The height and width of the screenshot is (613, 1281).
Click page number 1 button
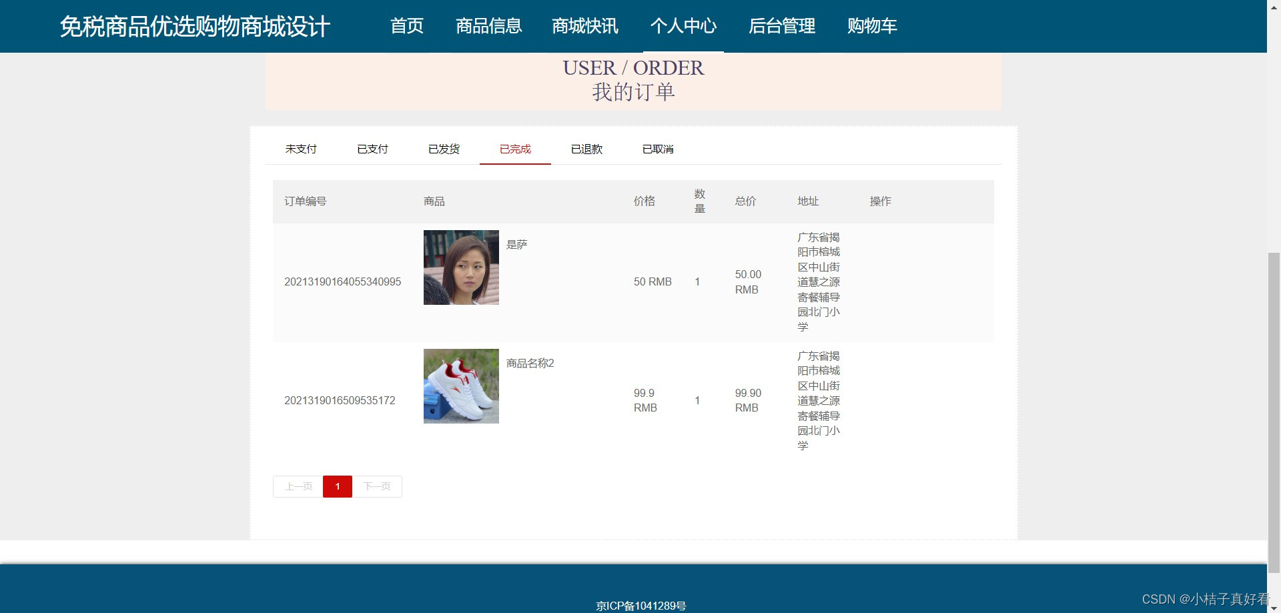tap(338, 486)
